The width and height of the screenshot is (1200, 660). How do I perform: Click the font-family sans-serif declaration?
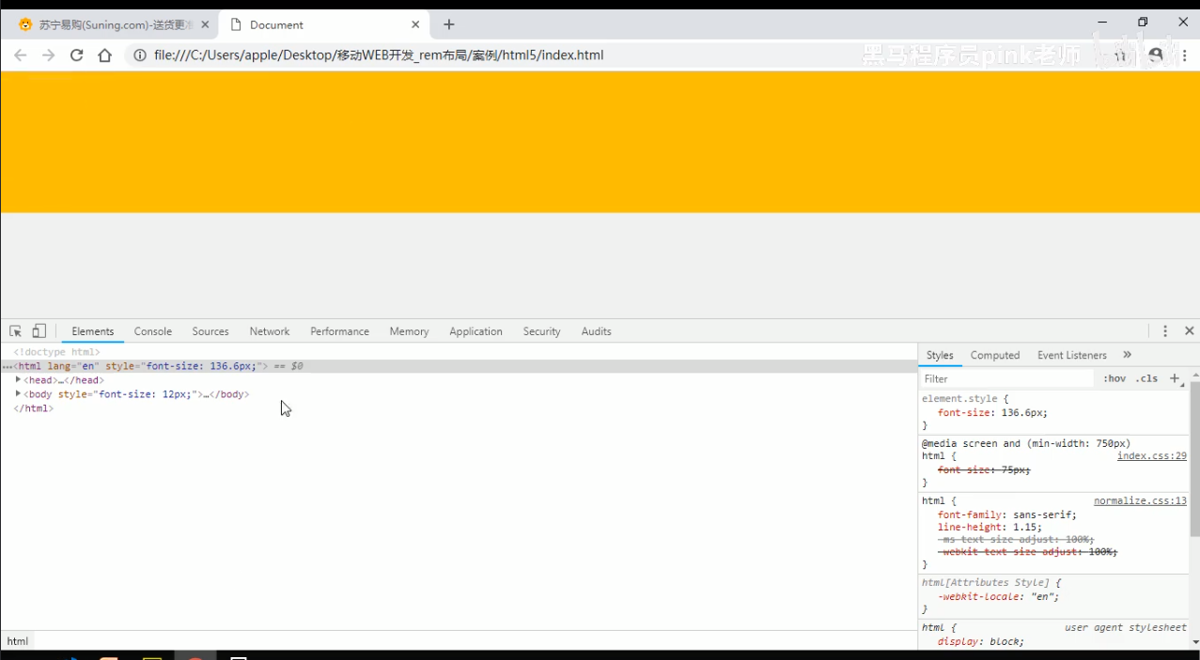click(x=1007, y=514)
